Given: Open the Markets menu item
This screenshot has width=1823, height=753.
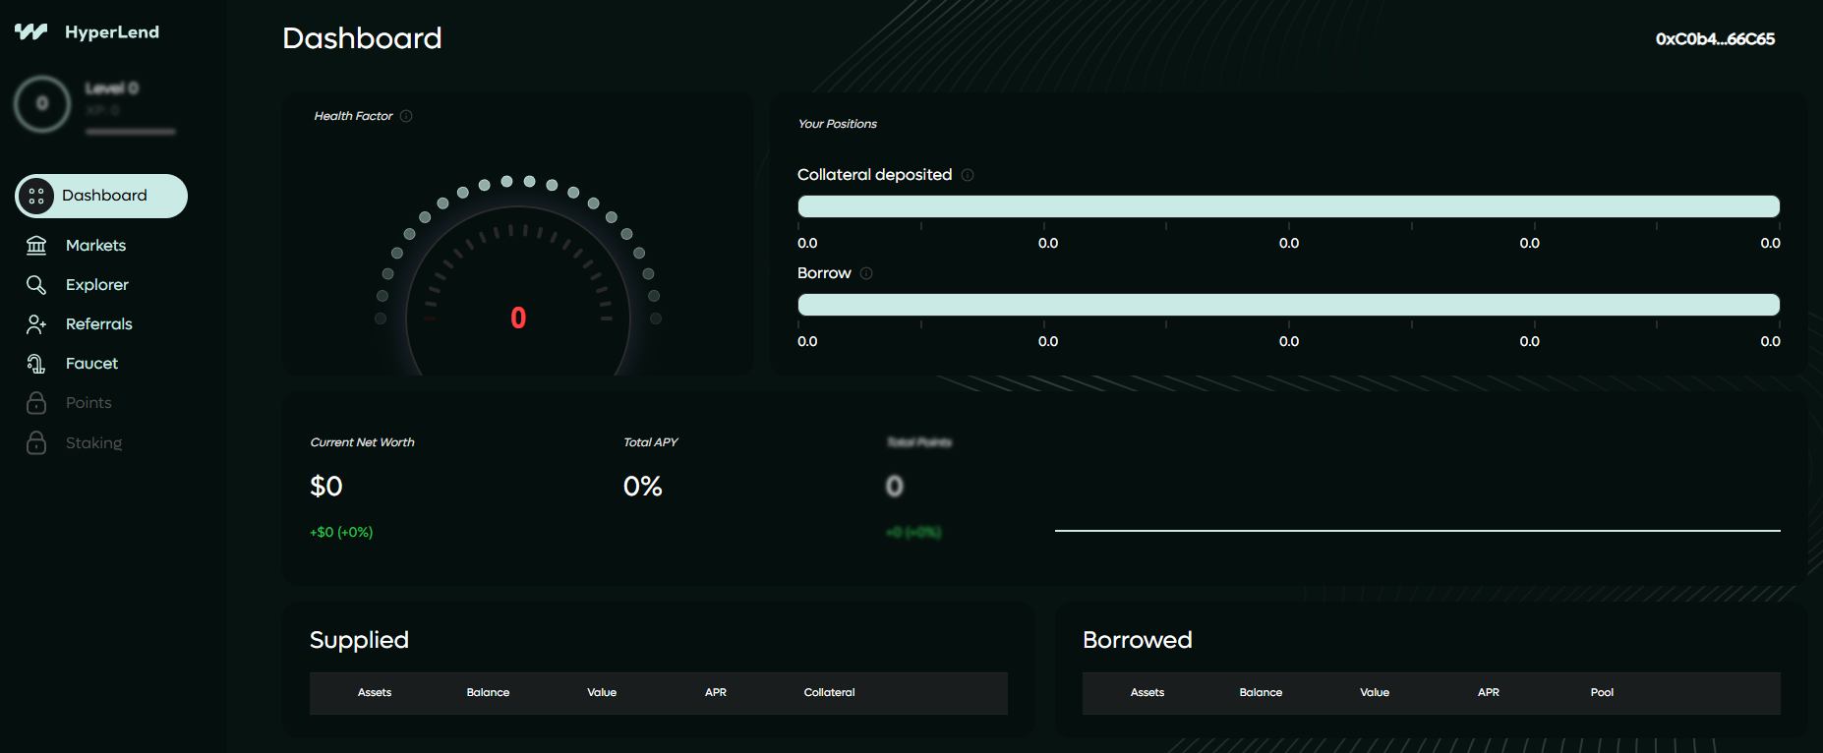Looking at the screenshot, I should tap(95, 245).
